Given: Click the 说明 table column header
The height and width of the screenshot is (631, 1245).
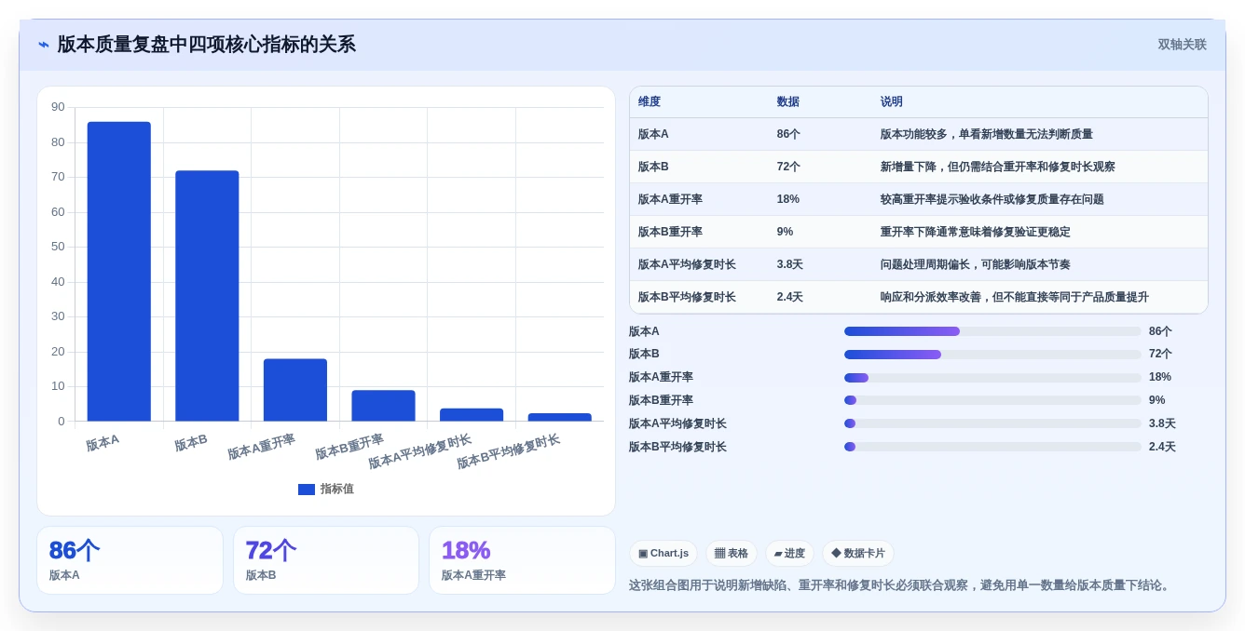Looking at the screenshot, I should 892,102.
